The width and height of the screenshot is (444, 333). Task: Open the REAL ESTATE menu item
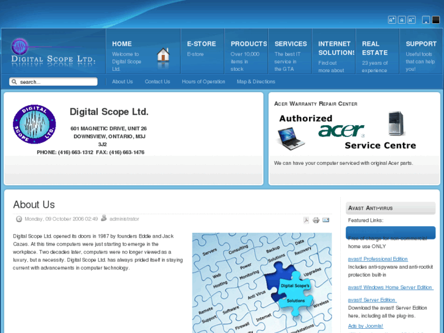[x=374, y=48]
